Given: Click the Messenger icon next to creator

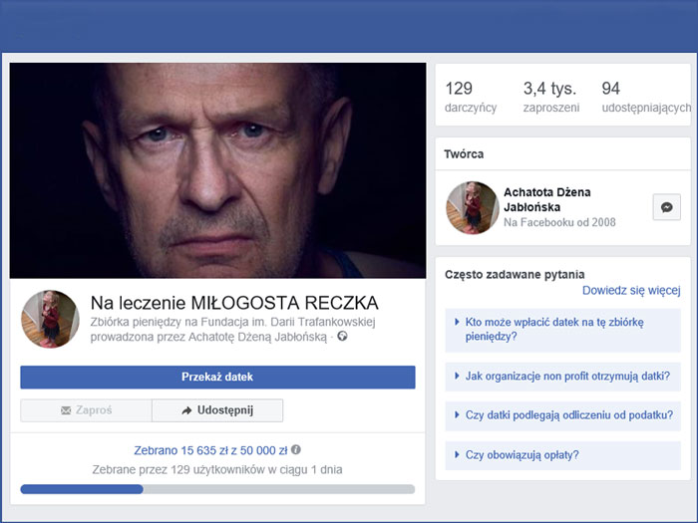Looking at the screenshot, I should click(666, 207).
